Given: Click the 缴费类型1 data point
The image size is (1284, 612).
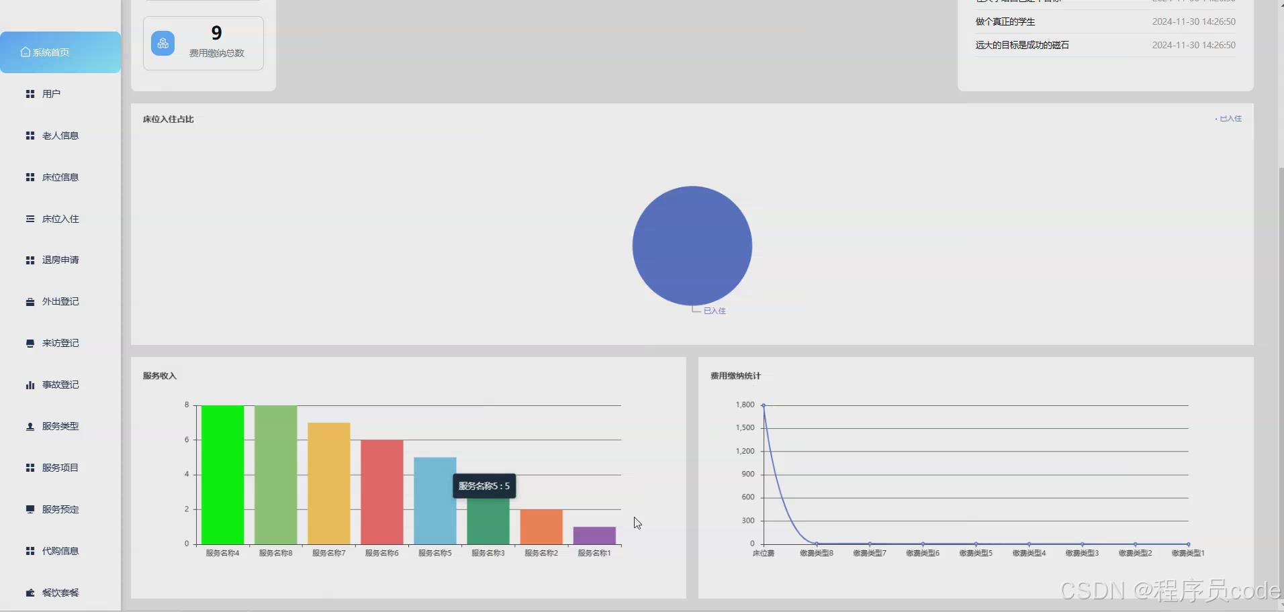Looking at the screenshot, I should [x=1188, y=544].
